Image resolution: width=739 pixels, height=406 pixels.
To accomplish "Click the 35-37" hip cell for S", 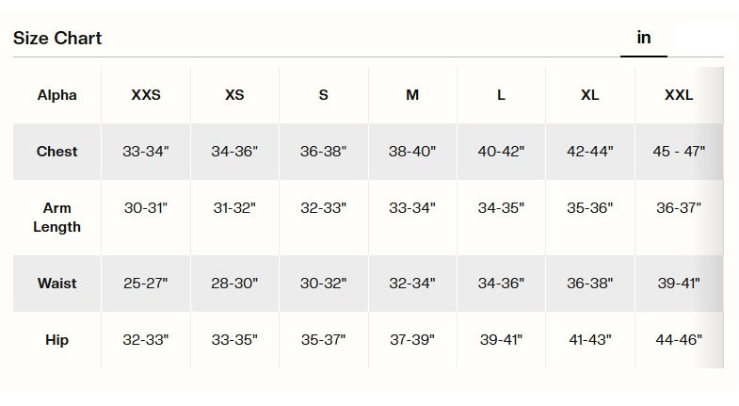I will point(324,340).
